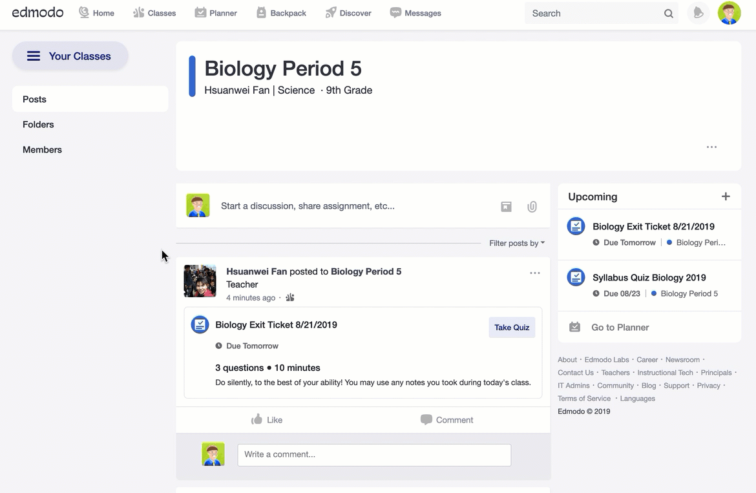The width and height of the screenshot is (756, 493).
Task: Click Go to Planner link
Action: [620, 327]
